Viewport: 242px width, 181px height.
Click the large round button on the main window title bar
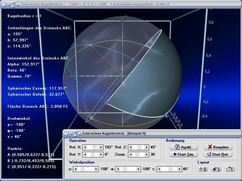click(x=3, y=4)
